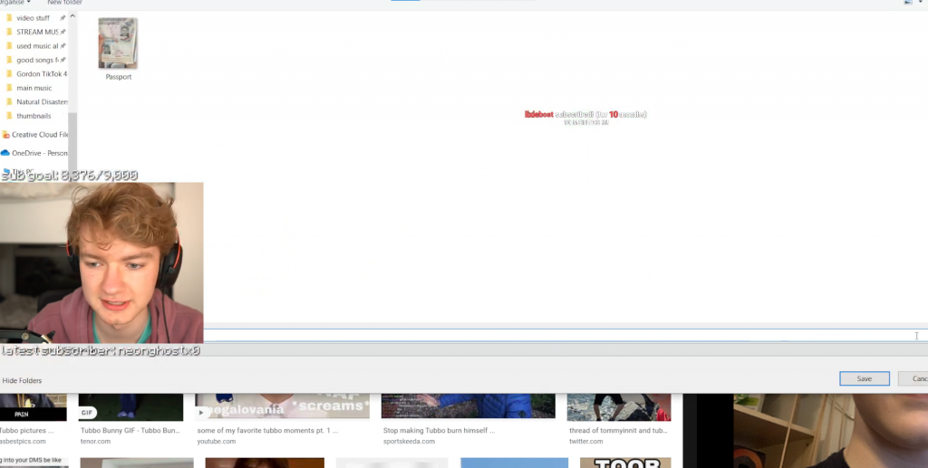Image resolution: width=928 pixels, height=468 pixels.
Task: Go to the main music folder
Action: click(x=34, y=88)
